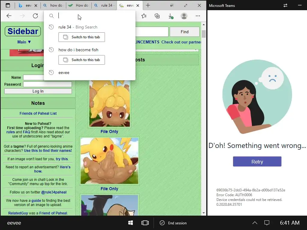Open the 'RelatedGuy' link

coord(18,213)
